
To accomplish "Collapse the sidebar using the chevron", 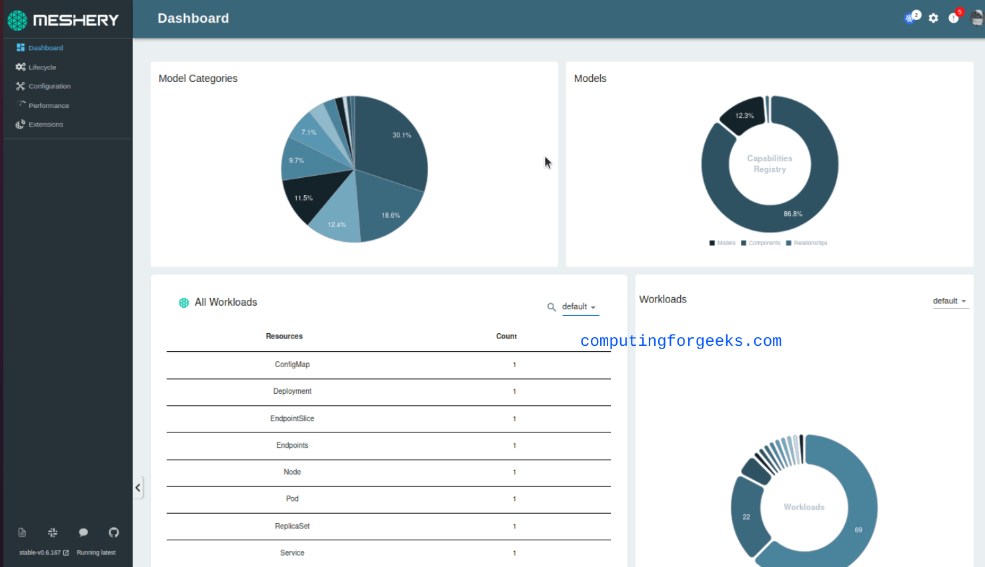I will pos(138,487).
